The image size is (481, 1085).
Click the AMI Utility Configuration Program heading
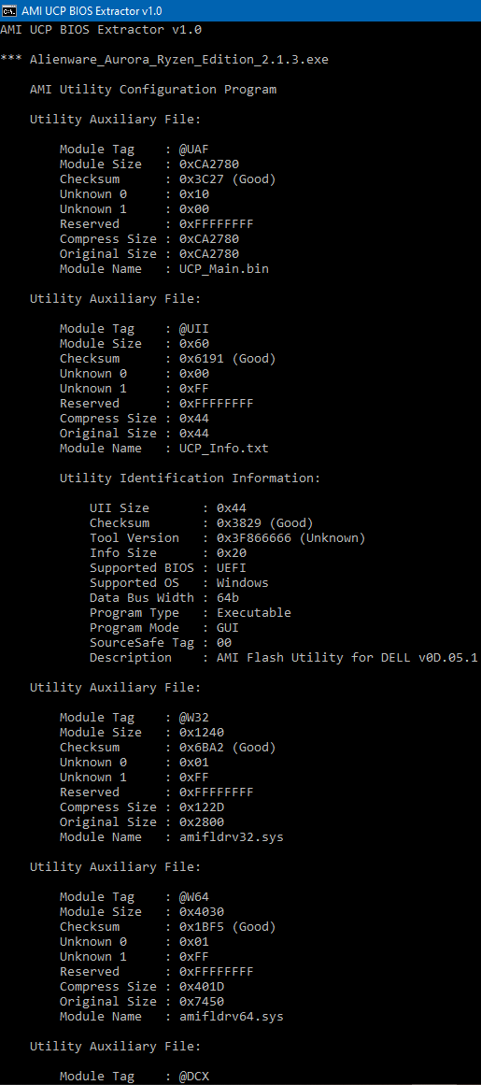tap(153, 90)
